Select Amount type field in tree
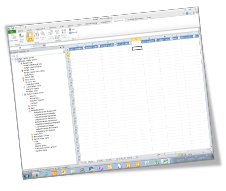The height and width of the screenshot is (191, 226). pyautogui.click(x=35, y=98)
